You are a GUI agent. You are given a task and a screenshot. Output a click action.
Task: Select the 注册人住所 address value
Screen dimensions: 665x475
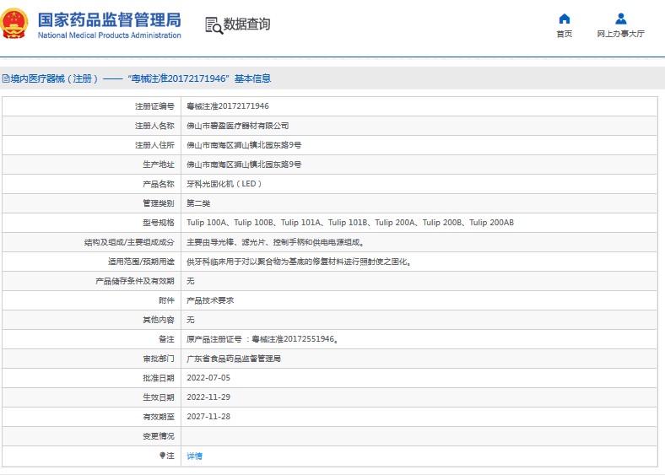click(x=244, y=145)
